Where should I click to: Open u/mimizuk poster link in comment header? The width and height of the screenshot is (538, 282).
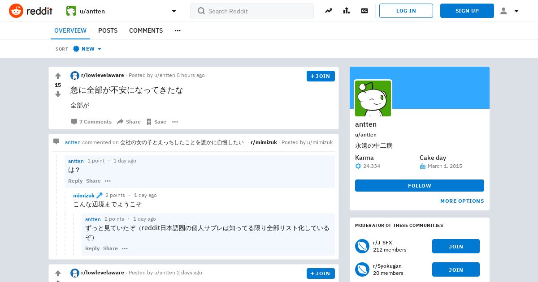pos(320,142)
